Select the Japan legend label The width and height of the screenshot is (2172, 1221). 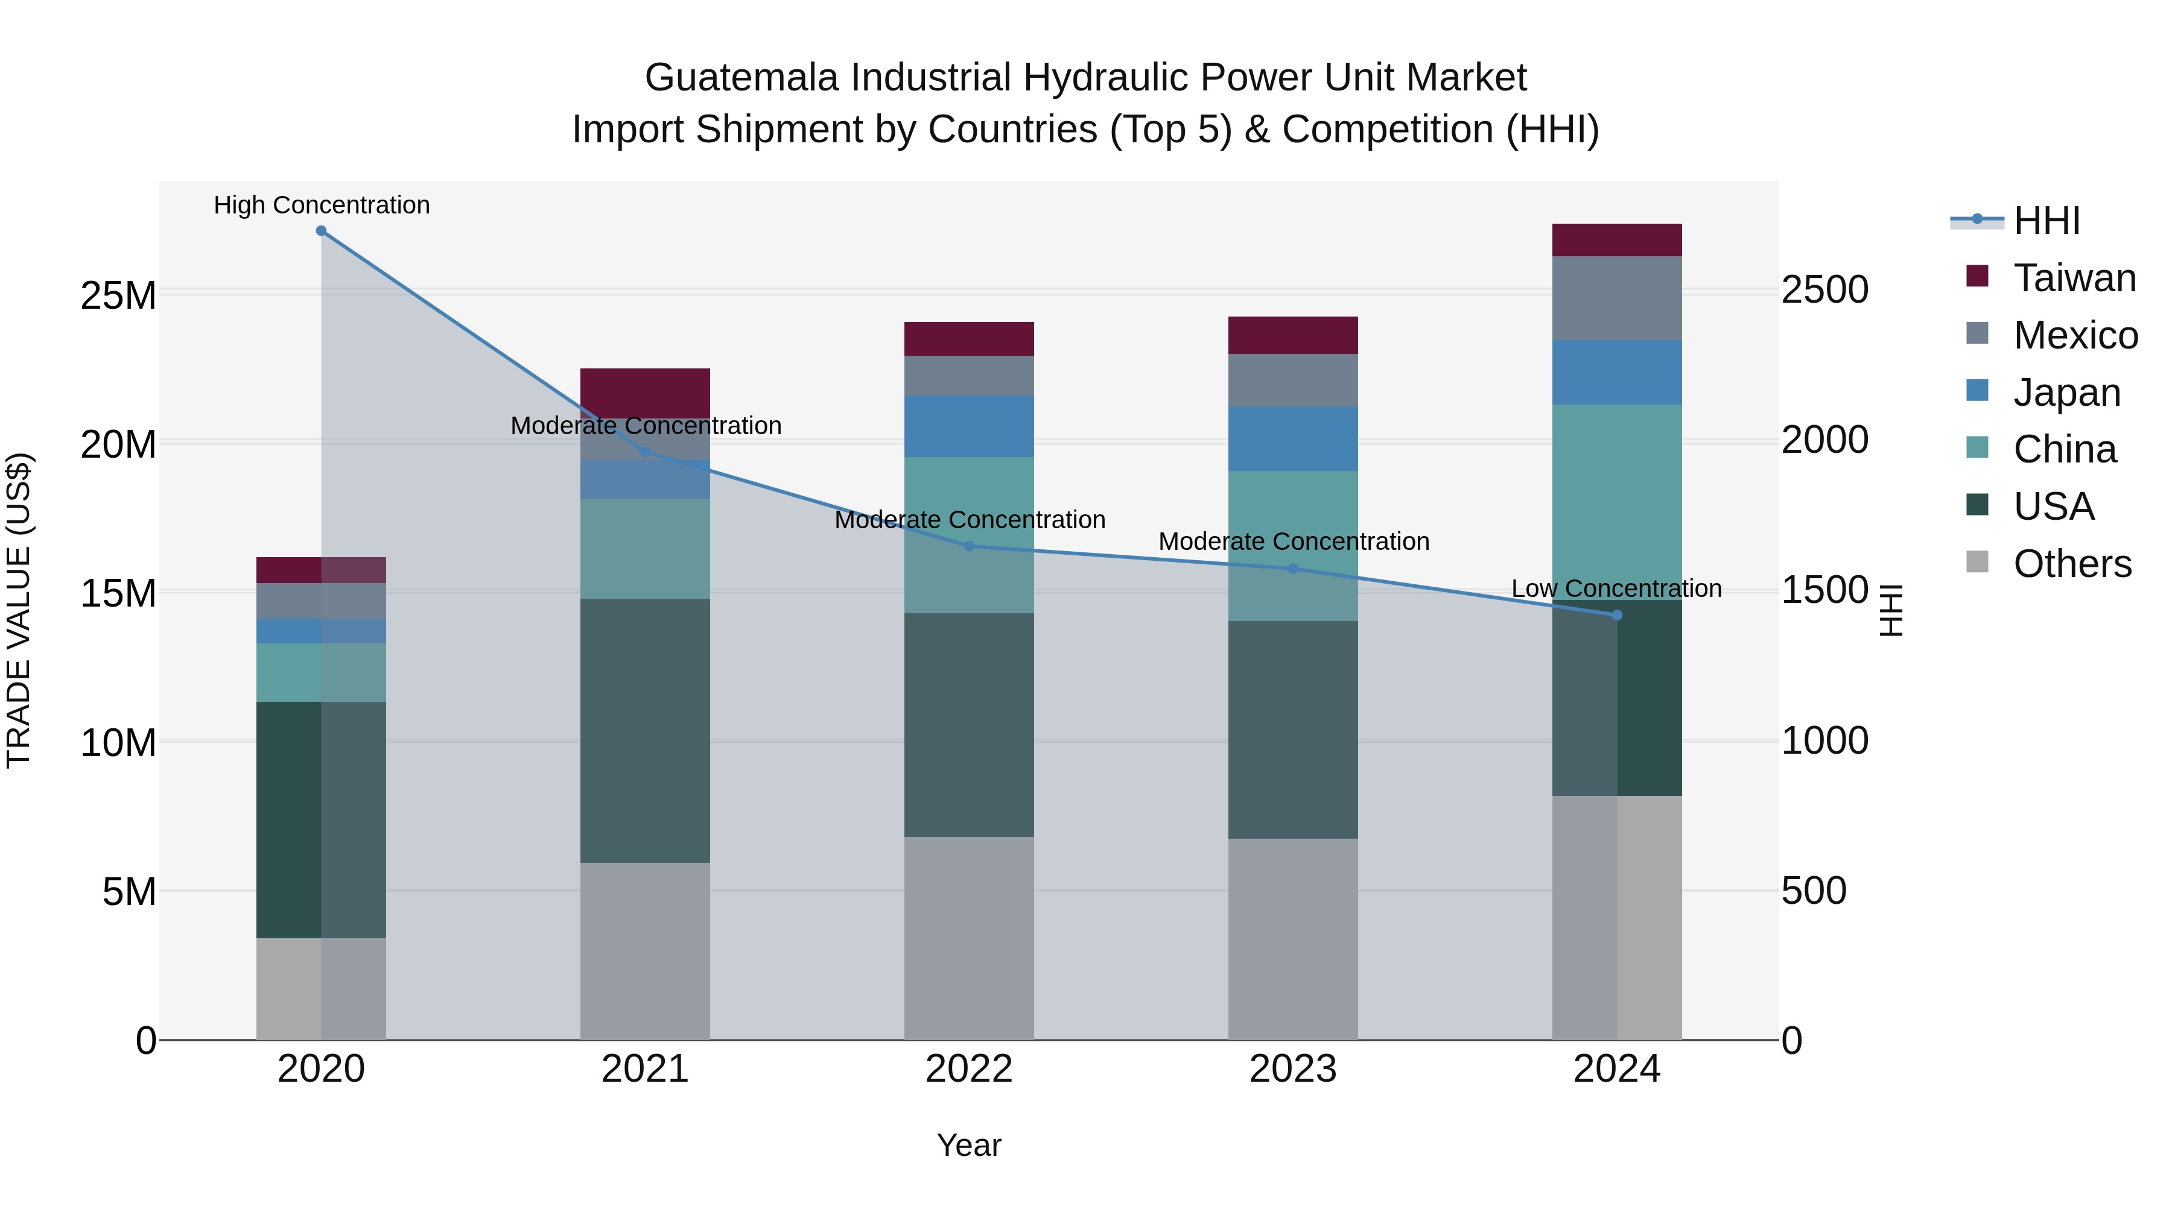(2068, 393)
